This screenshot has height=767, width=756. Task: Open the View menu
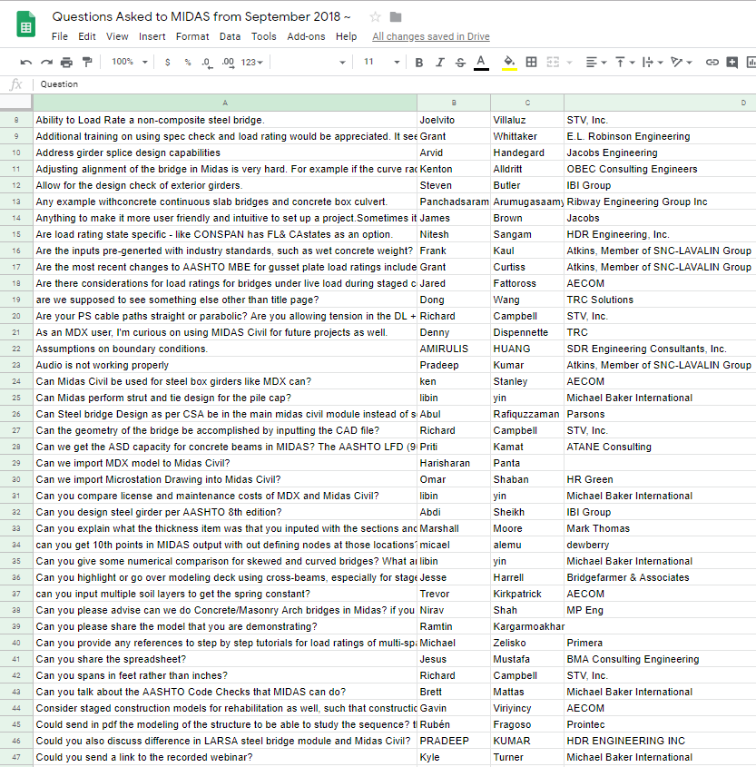tap(117, 36)
